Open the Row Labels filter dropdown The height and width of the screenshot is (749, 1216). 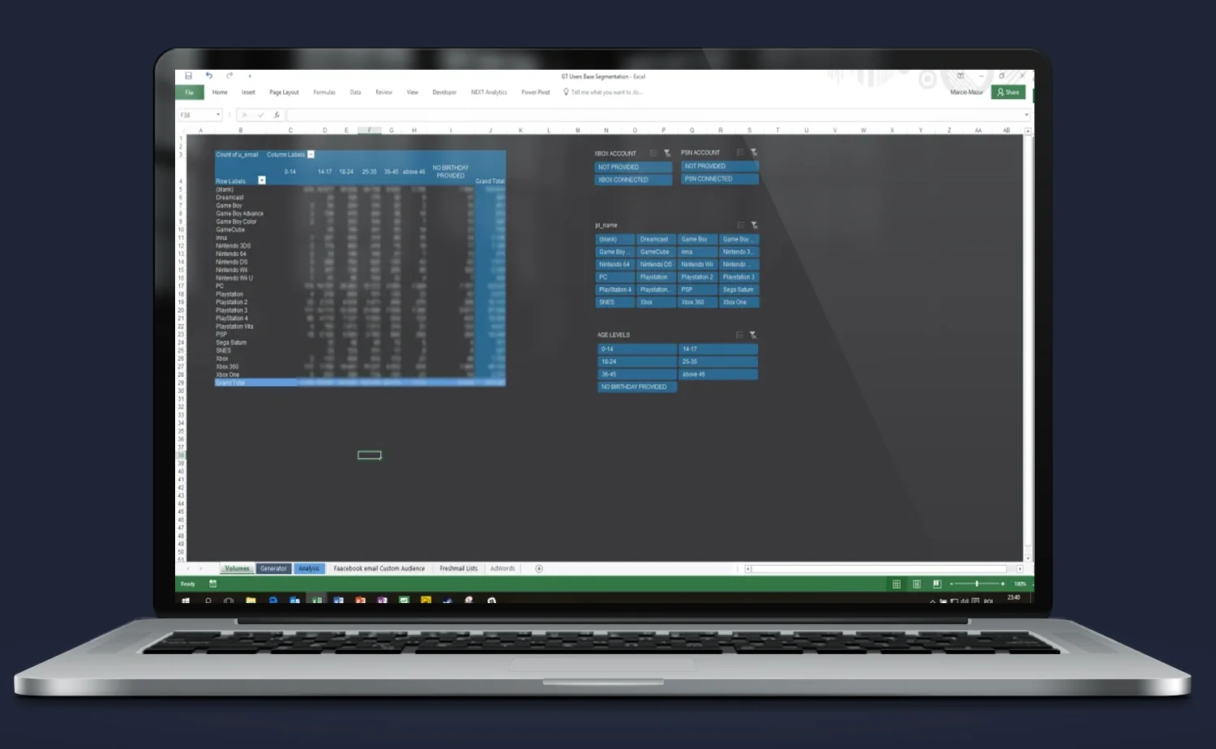tap(262, 180)
